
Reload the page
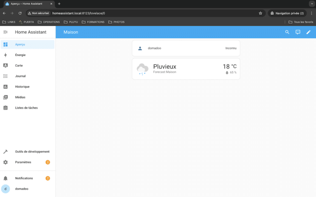pos(20,13)
